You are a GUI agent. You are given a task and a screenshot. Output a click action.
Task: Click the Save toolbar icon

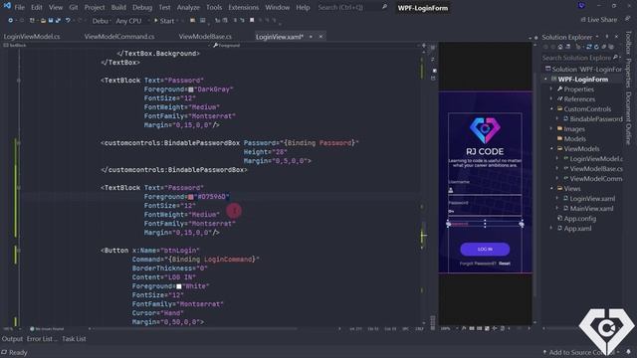51,20
